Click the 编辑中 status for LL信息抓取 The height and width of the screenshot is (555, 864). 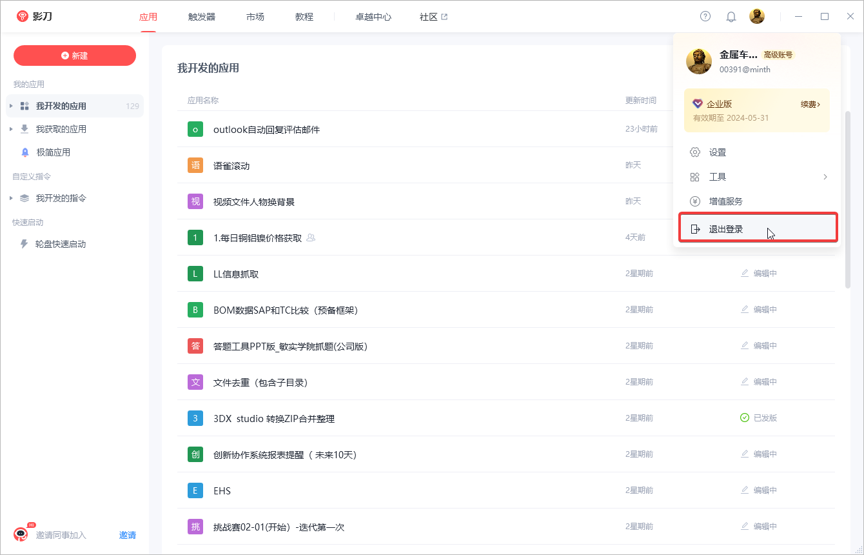pyautogui.click(x=759, y=274)
